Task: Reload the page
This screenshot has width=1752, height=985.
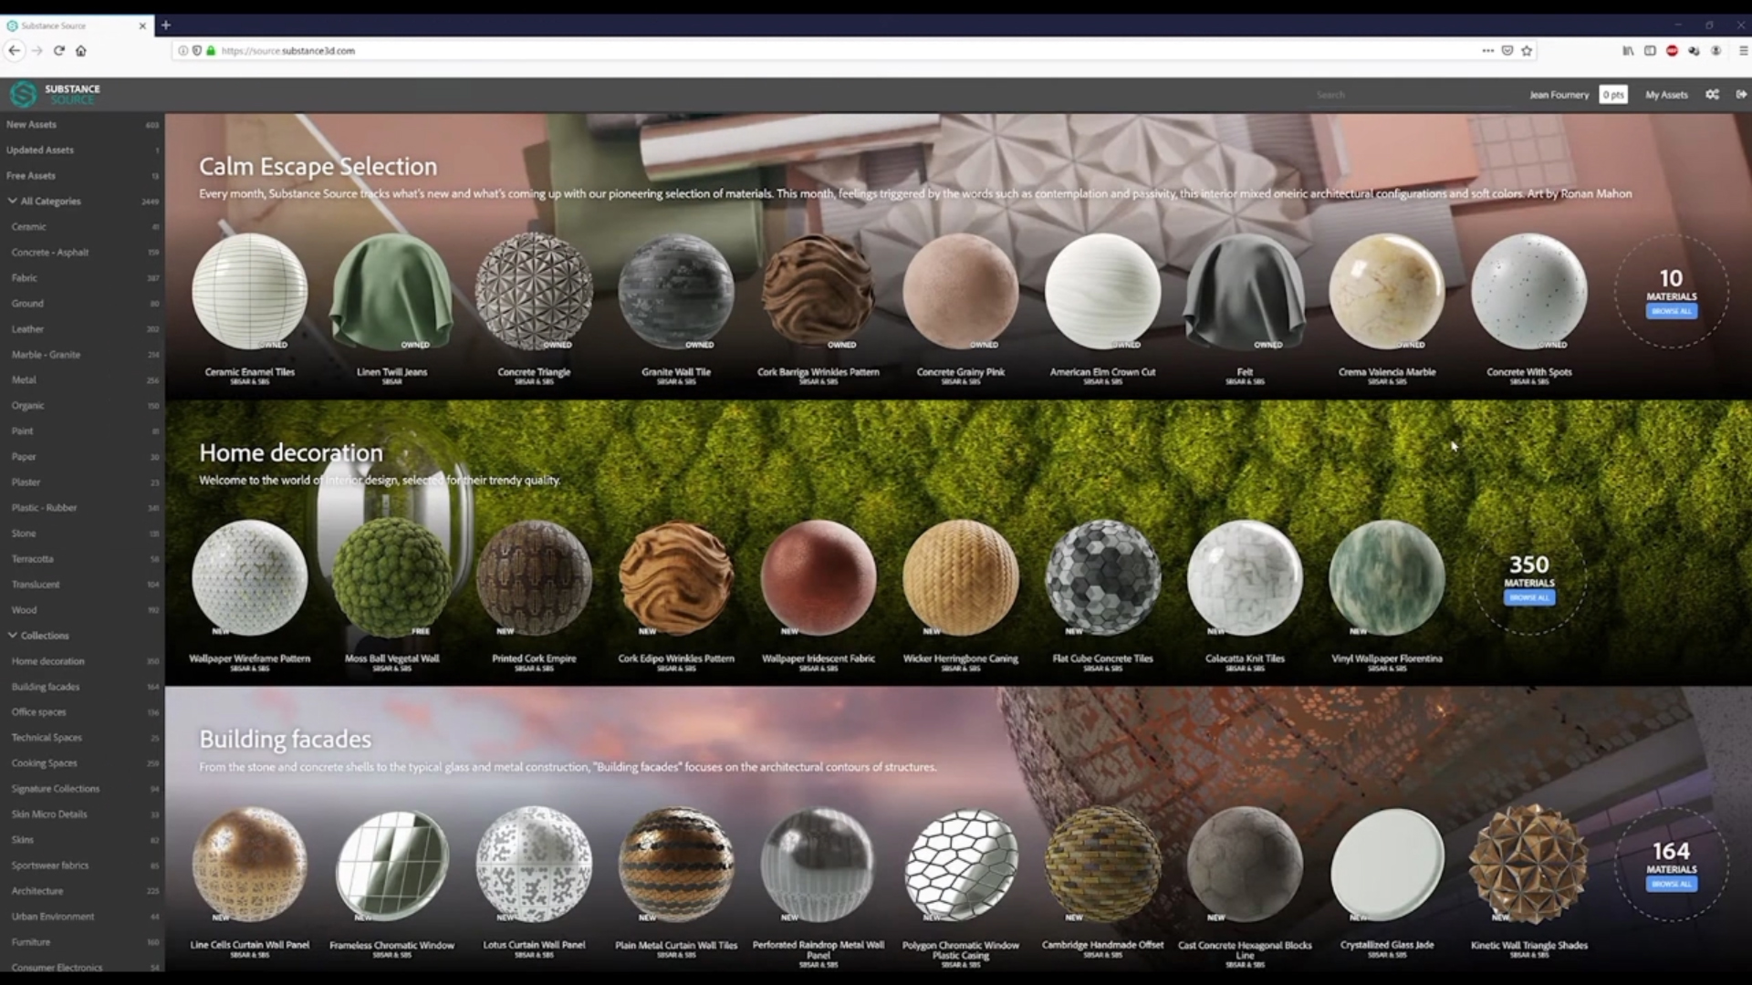Action: point(59,51)
